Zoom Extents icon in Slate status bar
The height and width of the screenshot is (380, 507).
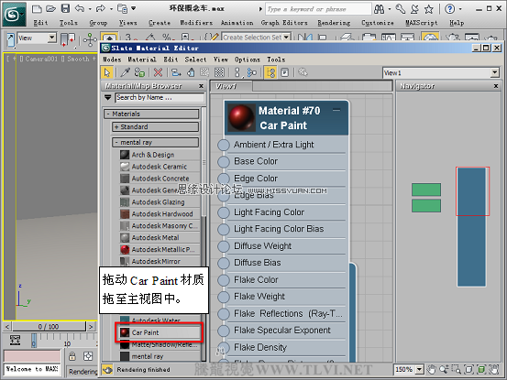468,369
